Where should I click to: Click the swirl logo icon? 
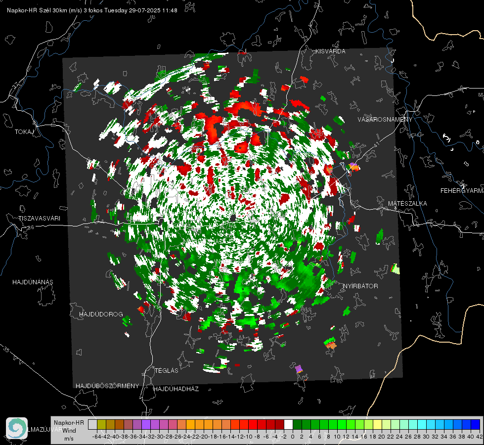coord(17,428)
